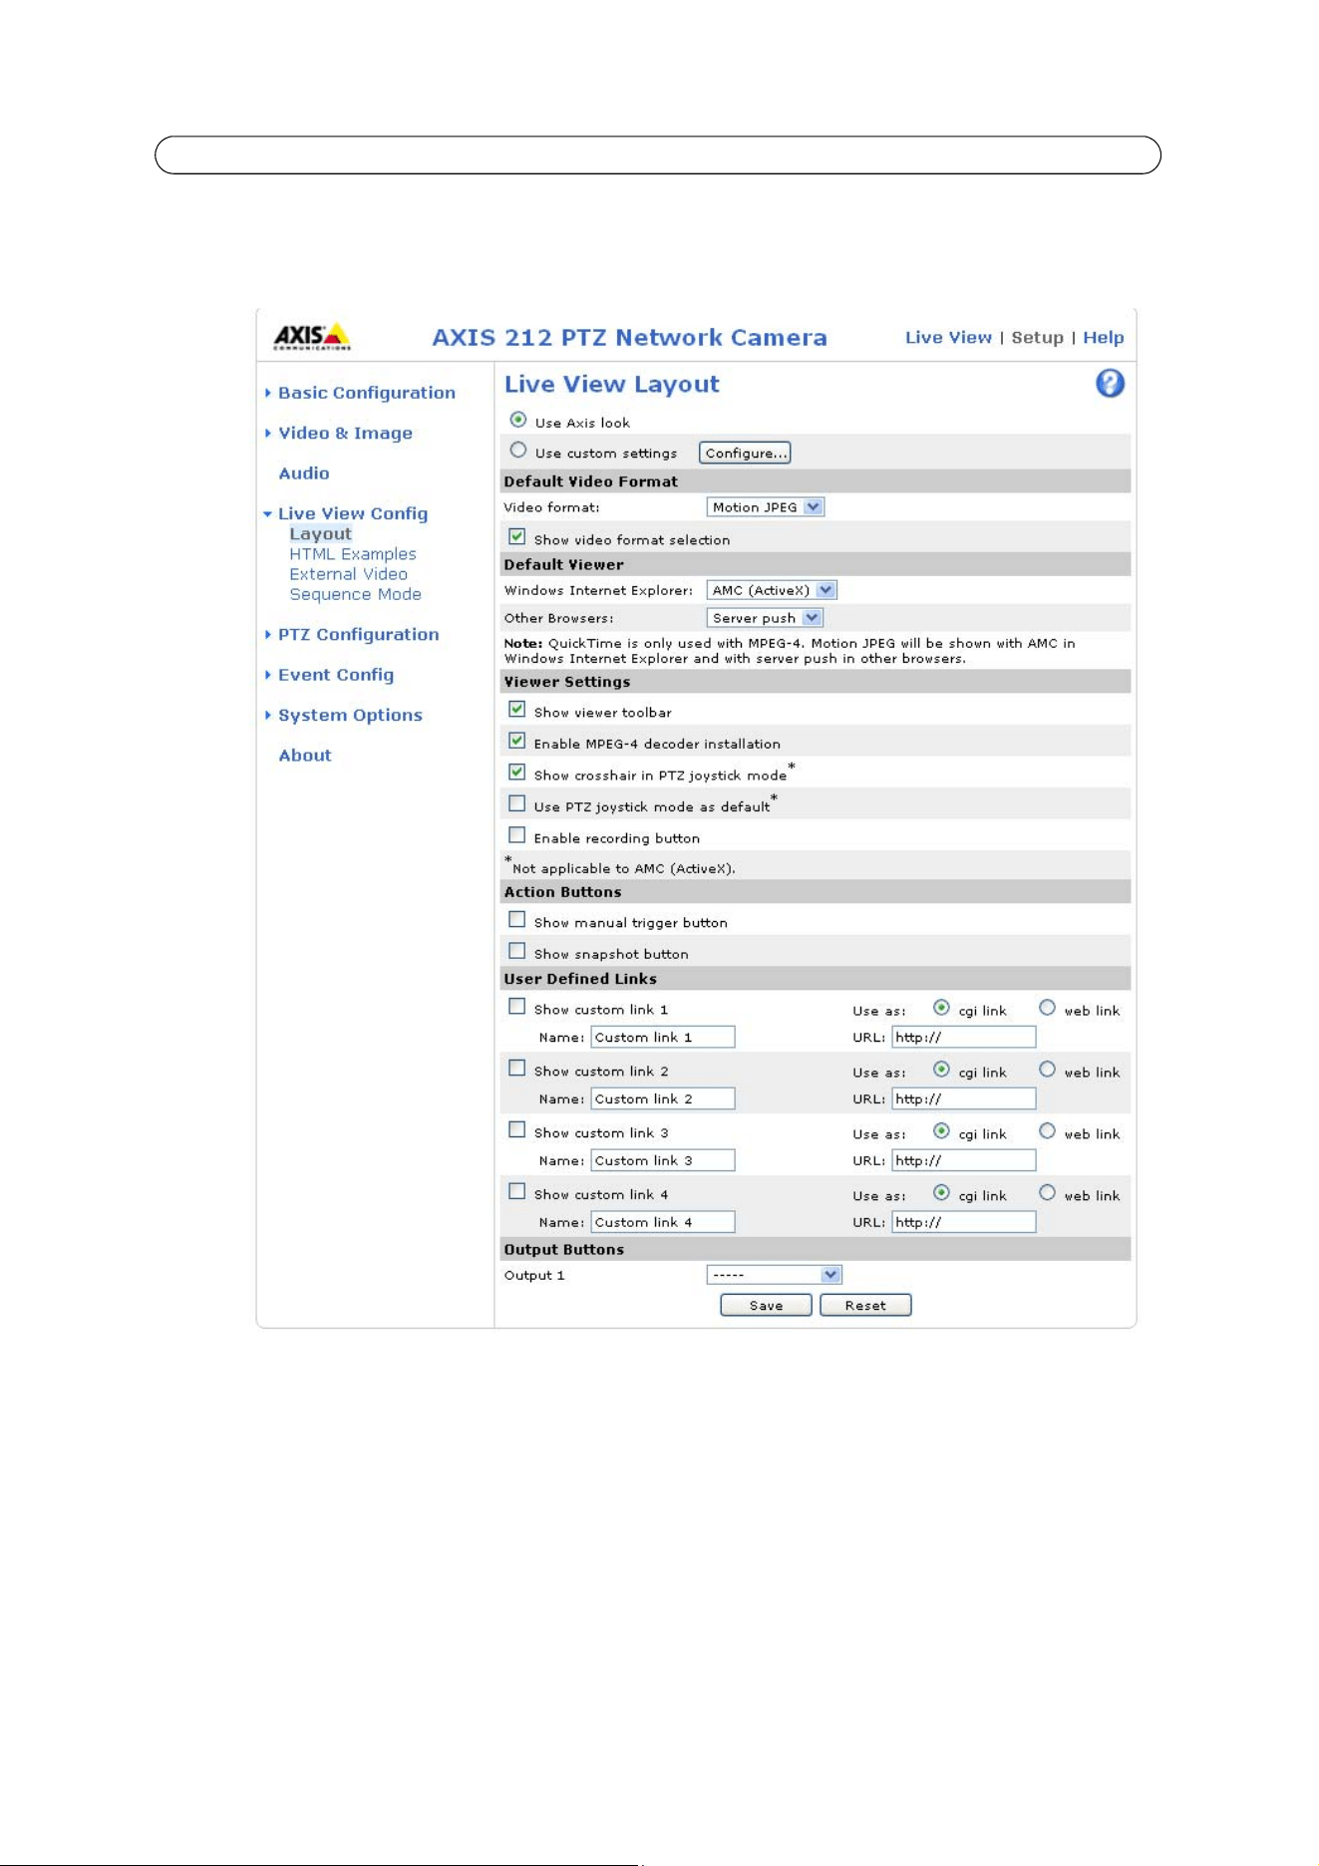Disable Show crosshair in PTZ joystick mode
The width and height of the screenshot is (1319, 1866).
pyautogui.click(x=516, y=773)
